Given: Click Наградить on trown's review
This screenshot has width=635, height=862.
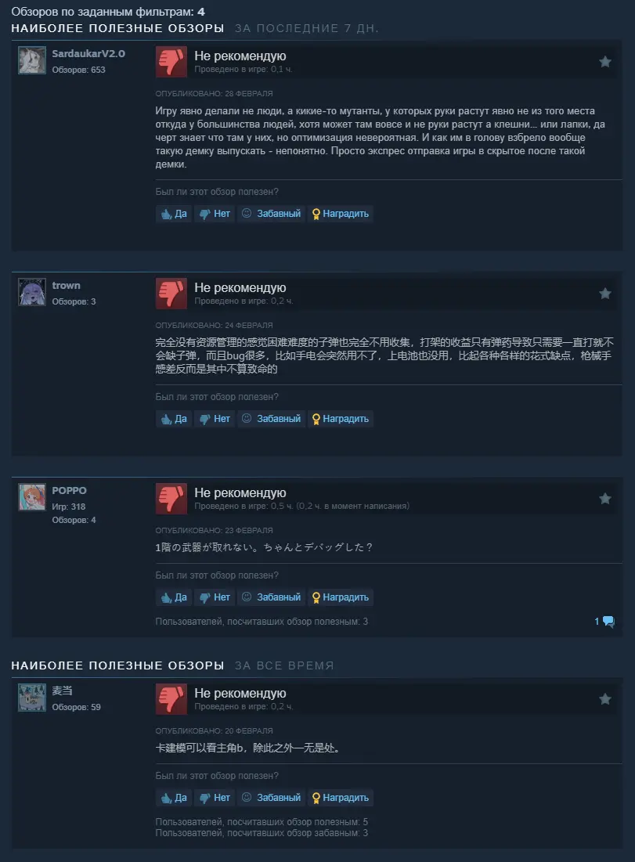Looking at the screenshot, I should coord(341,418).
